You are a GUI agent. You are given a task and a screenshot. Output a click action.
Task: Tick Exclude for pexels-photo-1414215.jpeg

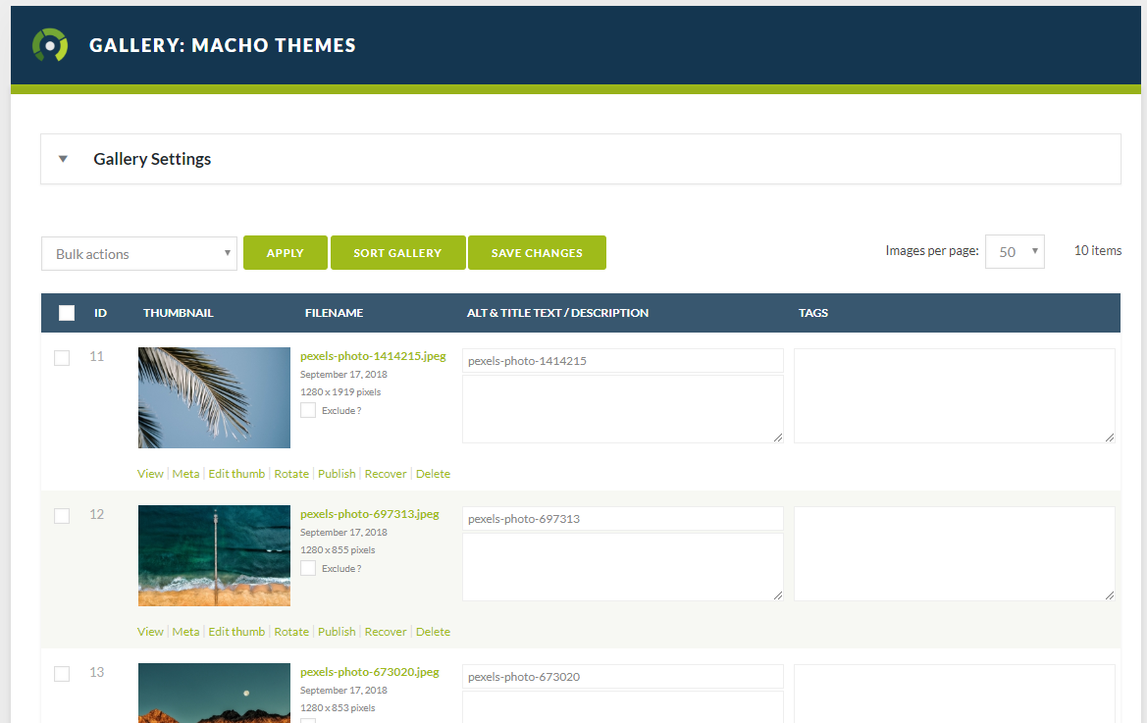[x=308, y=410]
